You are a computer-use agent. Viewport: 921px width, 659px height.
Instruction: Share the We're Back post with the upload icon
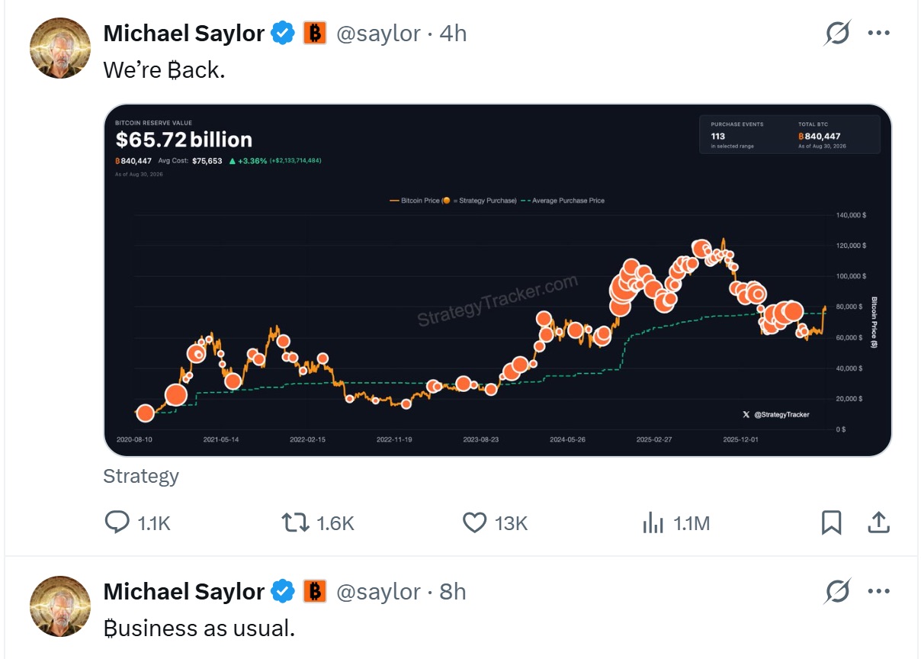tap(878, 522)
